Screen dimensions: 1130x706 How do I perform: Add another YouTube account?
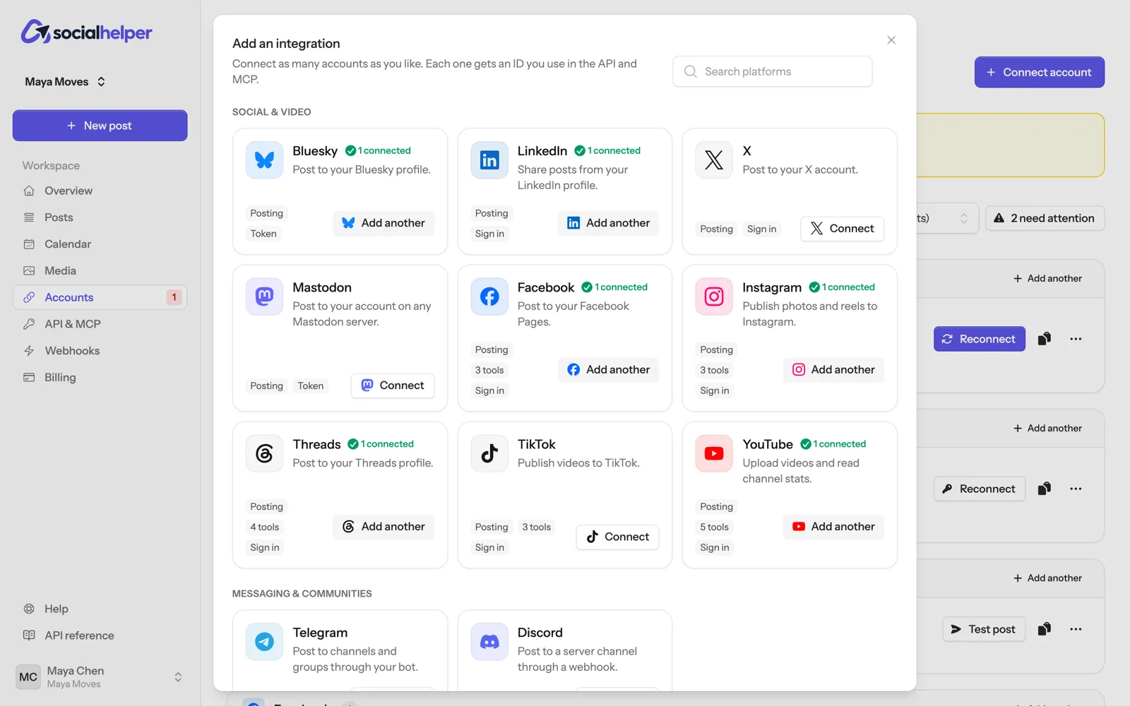coord(833,527)
